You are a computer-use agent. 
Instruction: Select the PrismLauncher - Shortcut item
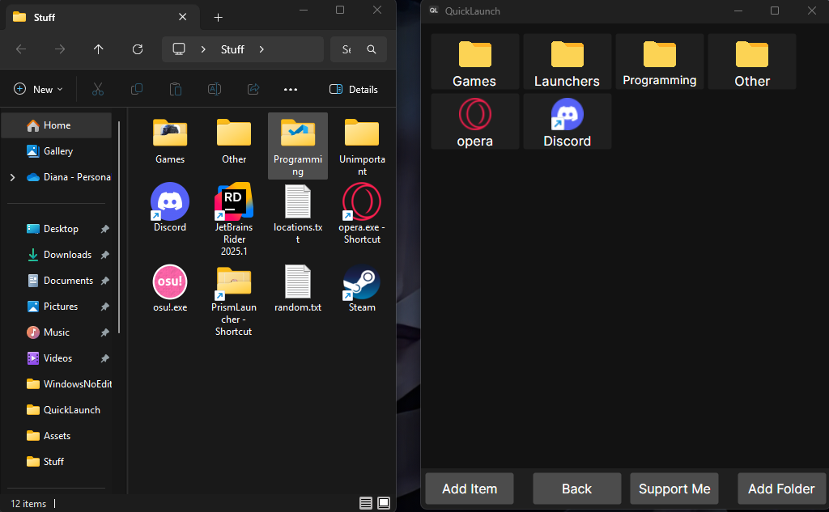coord(234,301)
